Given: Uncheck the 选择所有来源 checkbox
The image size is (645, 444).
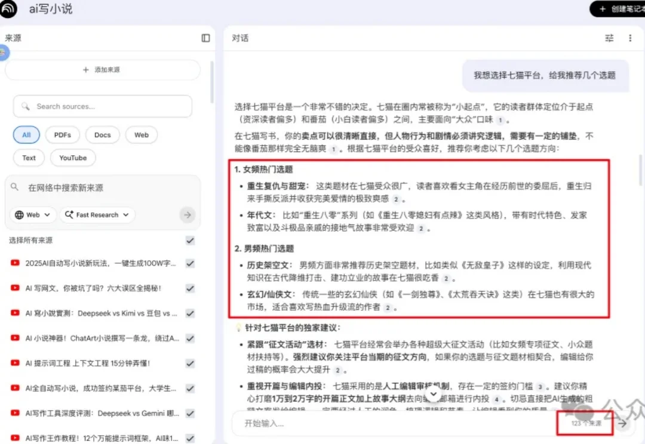Looking at the screenshot, I should coord(189,240).
